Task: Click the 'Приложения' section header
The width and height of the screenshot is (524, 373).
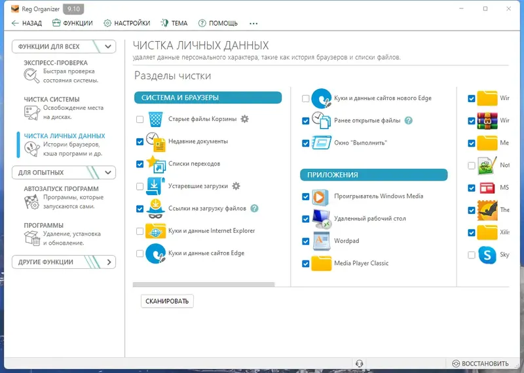Action: click(373, 175)
